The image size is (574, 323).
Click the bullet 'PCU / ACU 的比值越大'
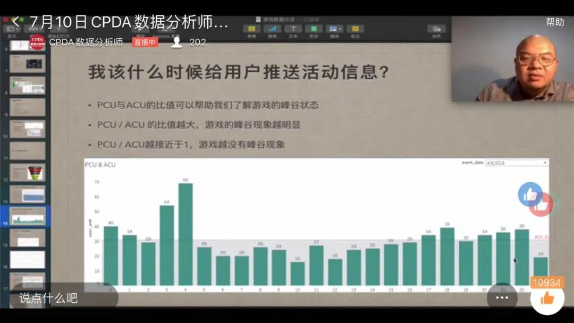pyautogui.click(x=199, y=125)
